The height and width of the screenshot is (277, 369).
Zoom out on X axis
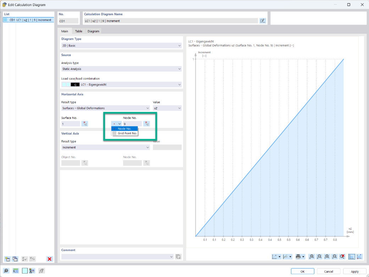point(319,257)
